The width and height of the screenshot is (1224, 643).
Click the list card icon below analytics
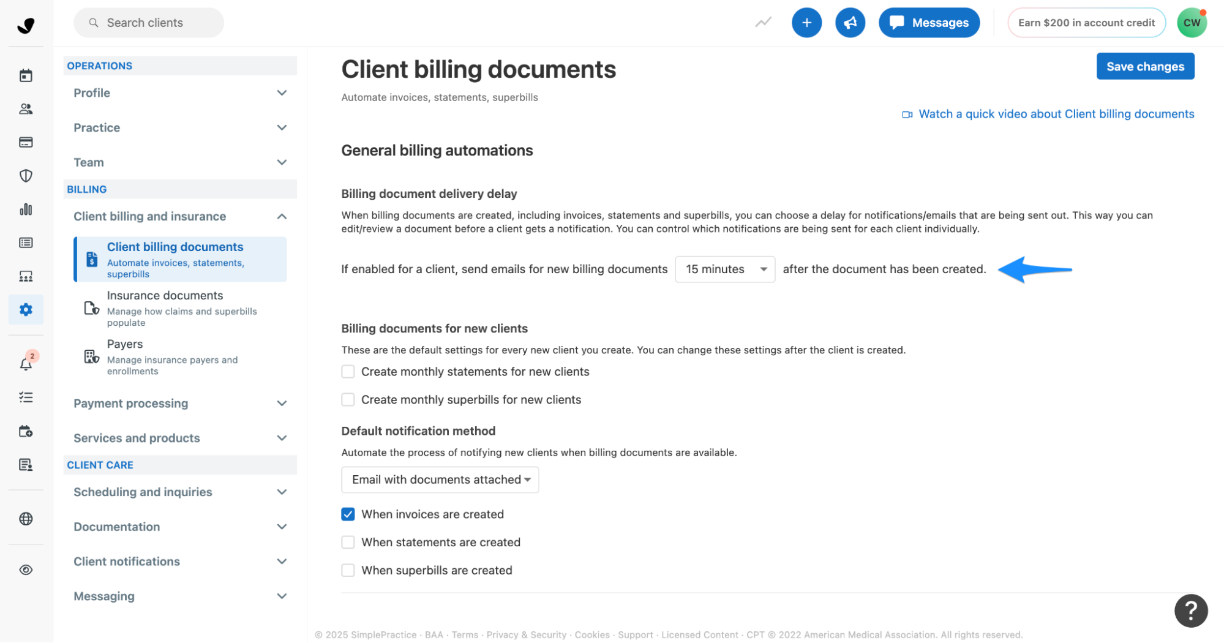[26, 243]
